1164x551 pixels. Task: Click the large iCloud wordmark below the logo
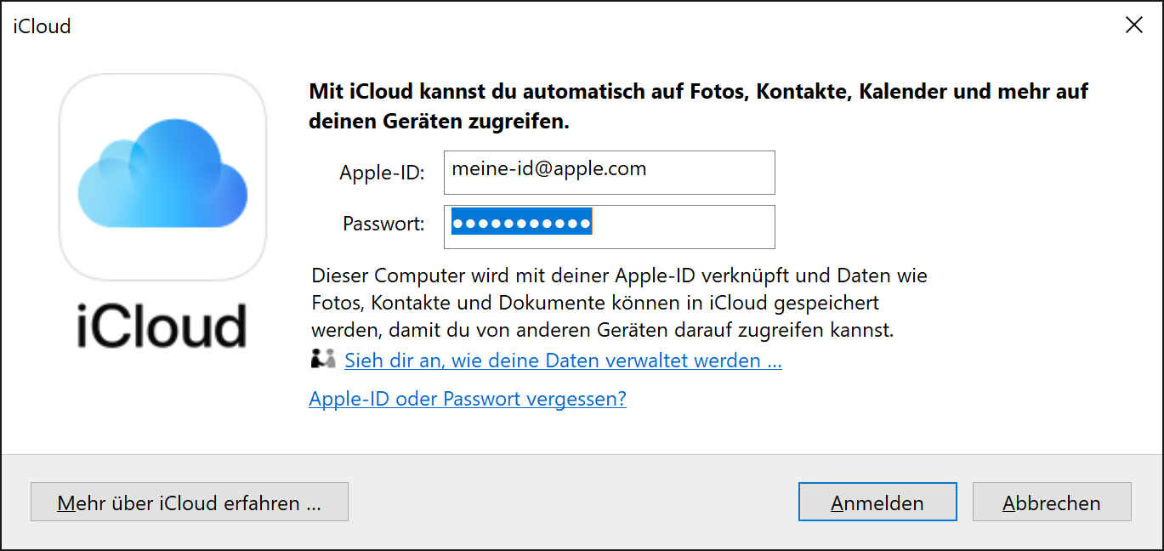(162, 326)
